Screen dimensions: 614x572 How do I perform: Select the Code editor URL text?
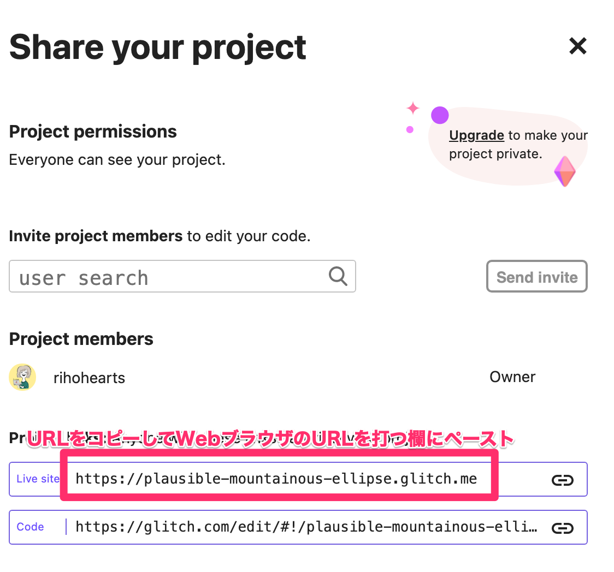click(x=306, y=527)
